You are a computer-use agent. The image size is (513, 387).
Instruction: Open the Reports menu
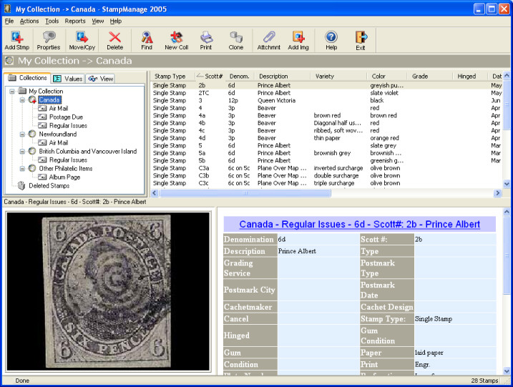[75, 21]
